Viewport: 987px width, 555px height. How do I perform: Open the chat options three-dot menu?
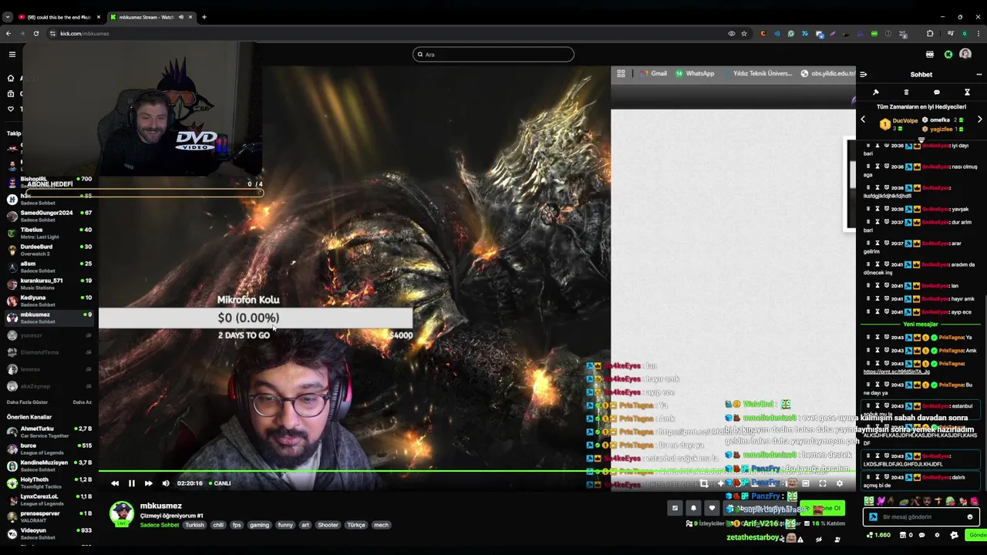click(x=979, y=75)
